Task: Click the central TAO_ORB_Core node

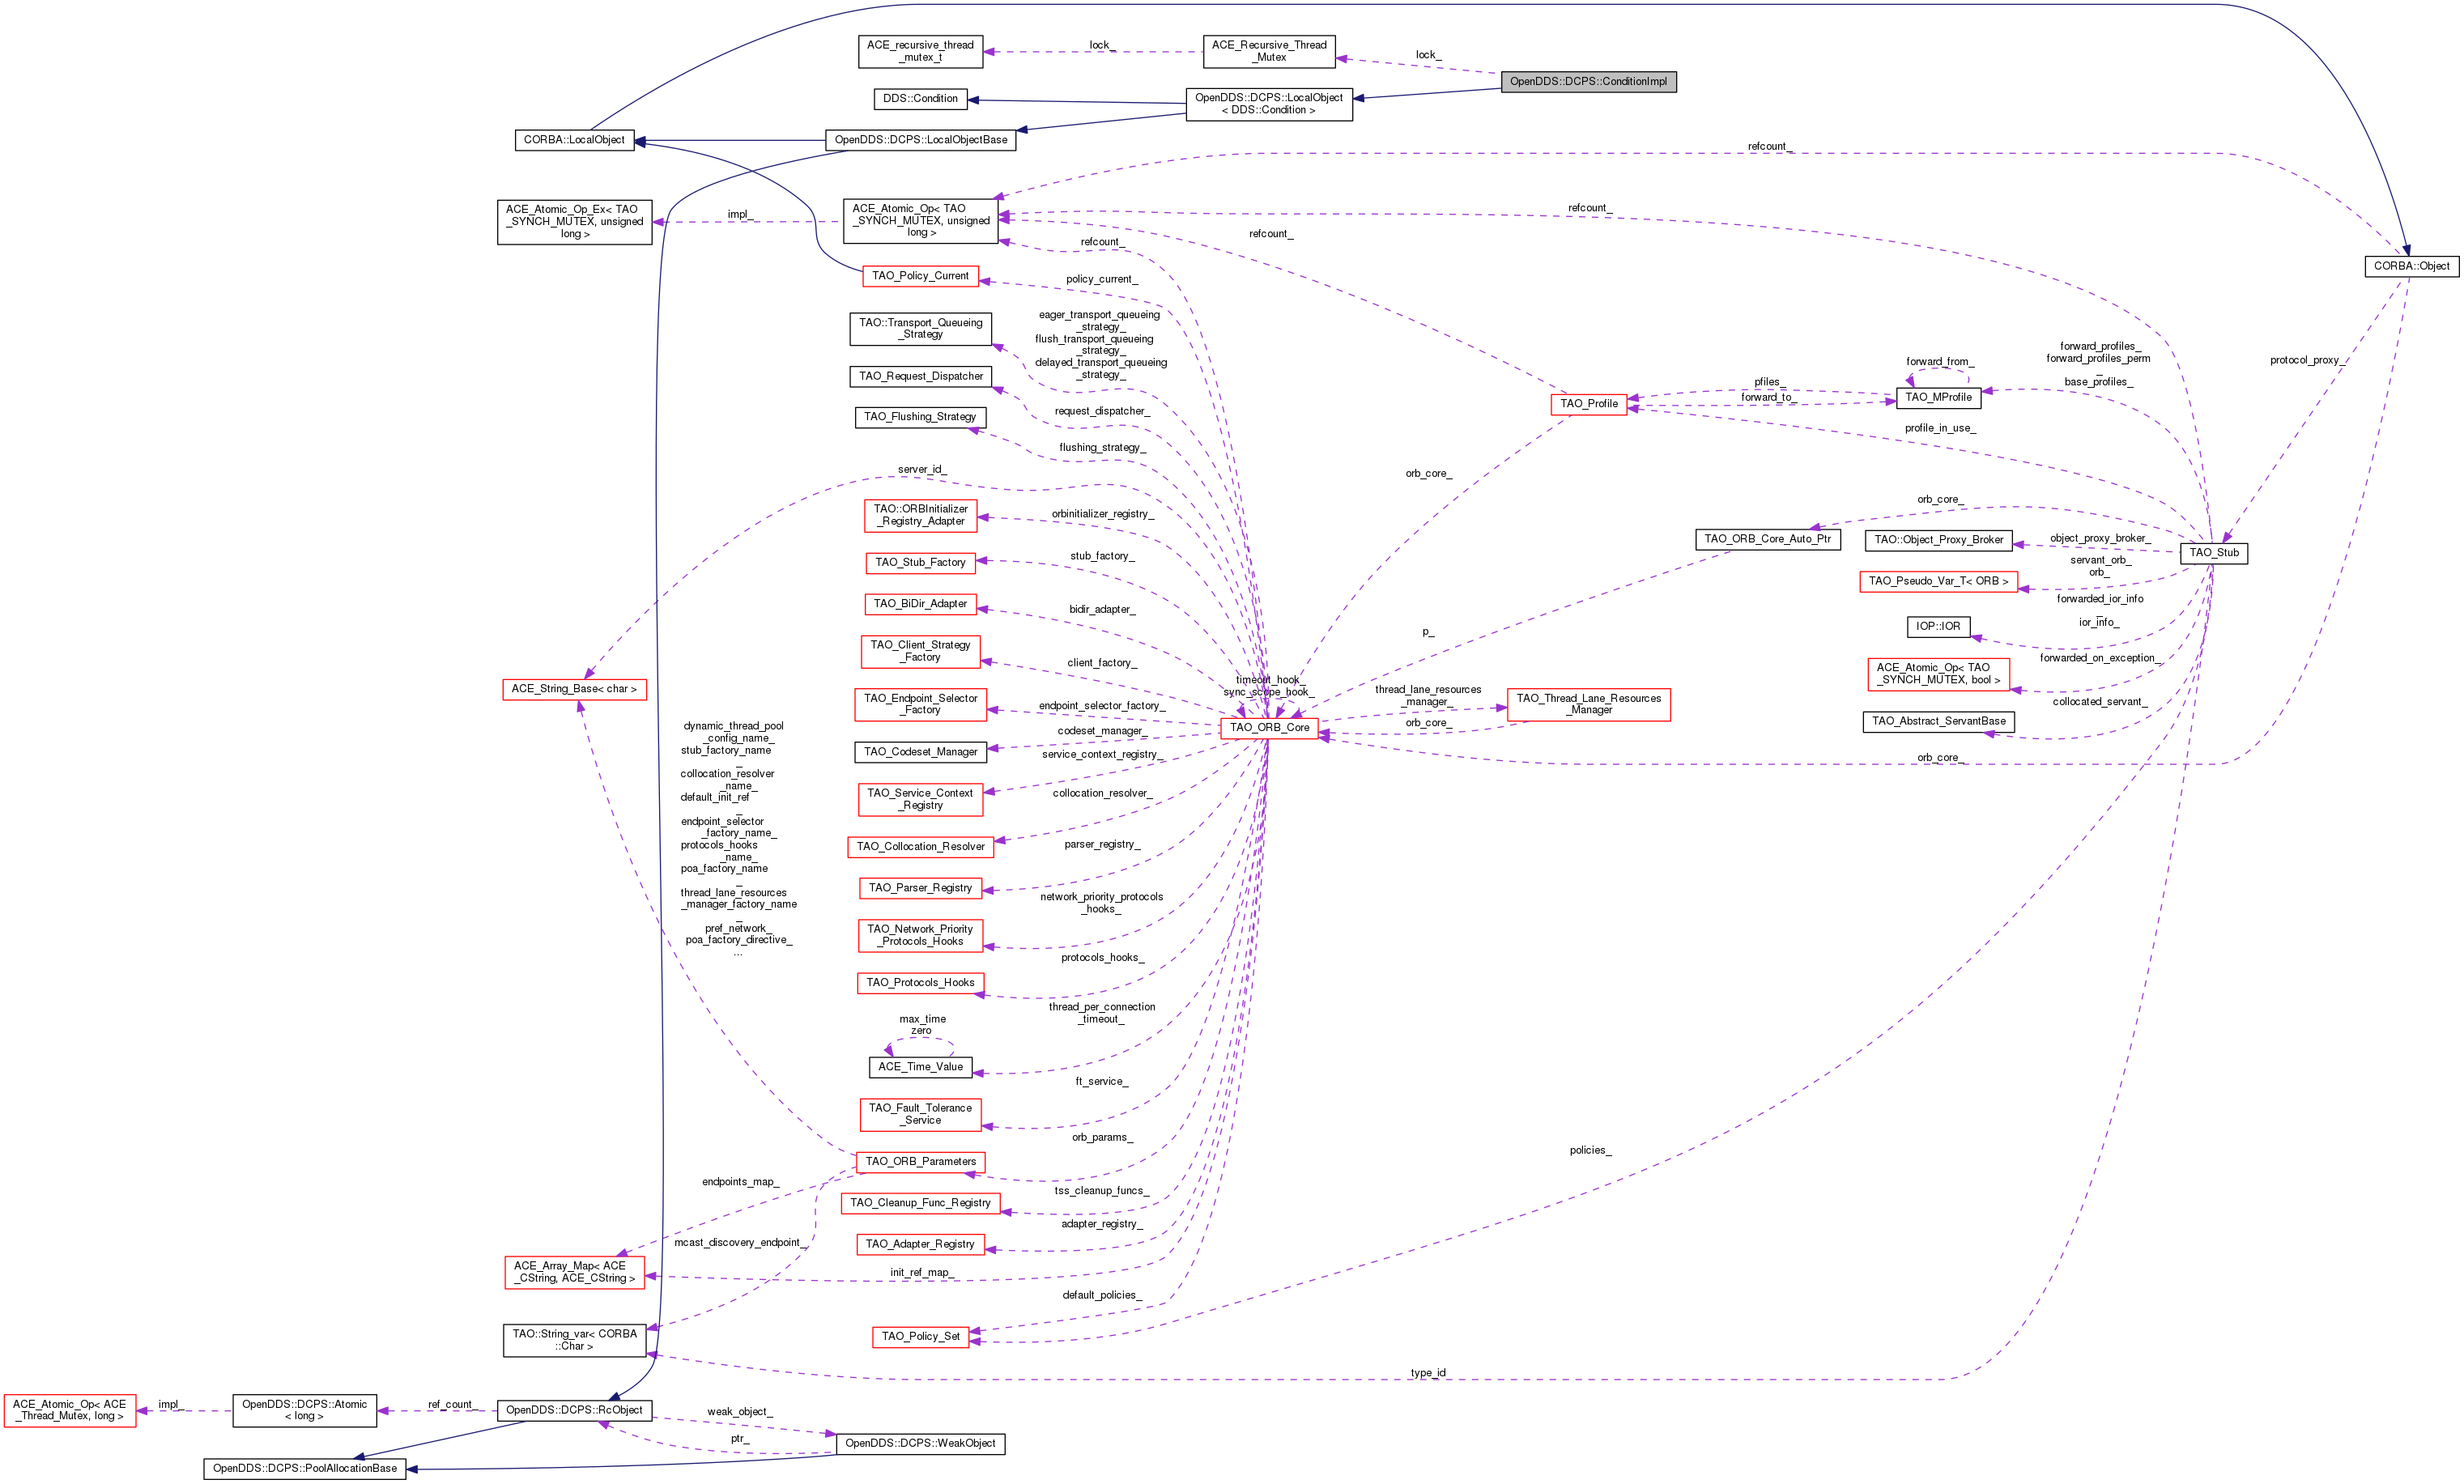Action: tap(1269, 728)
